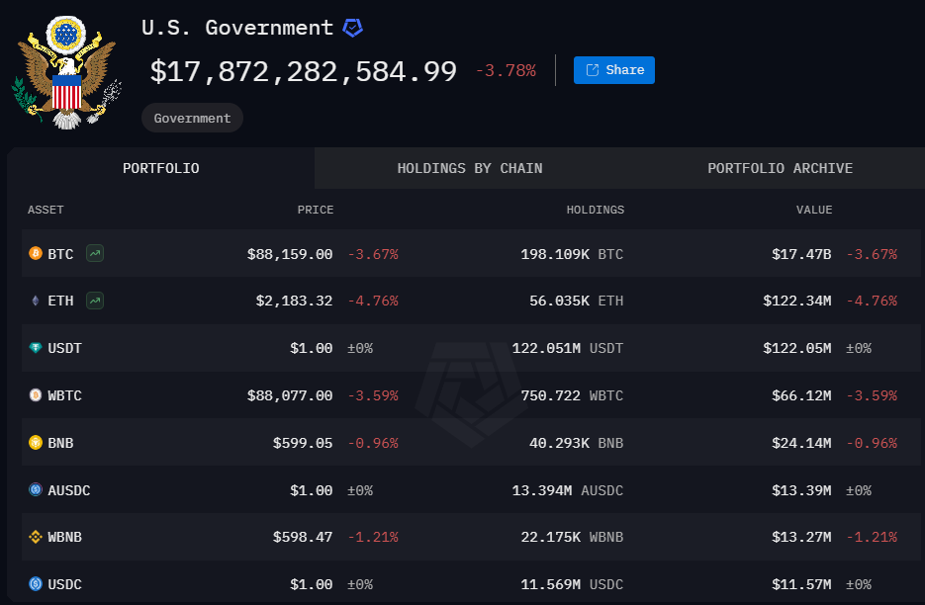Click the USDC coin icon
Image resolution: width=925 pixels, height=605 pixels.
[36, 584]
